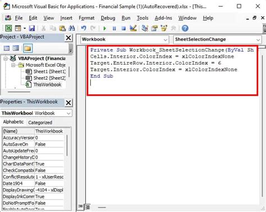Image resolution: width=266 pixels, height=212 pixels.
Task: Click the Reset stop icon
Action: (123, 28)
